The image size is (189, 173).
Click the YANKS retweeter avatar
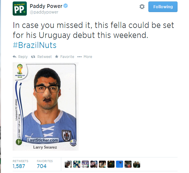point(85,164)
